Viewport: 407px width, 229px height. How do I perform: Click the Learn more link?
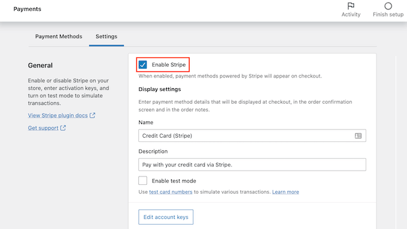[285, 192]
